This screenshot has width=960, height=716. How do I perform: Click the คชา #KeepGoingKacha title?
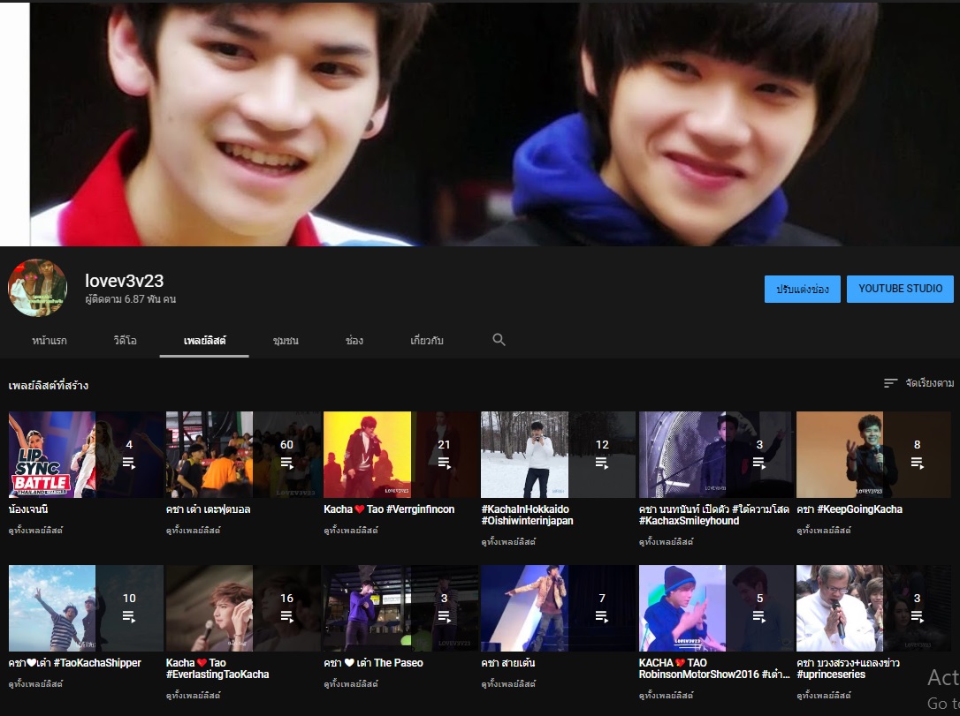coord(850,509)
